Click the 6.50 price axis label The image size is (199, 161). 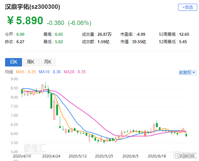(14, 125)
